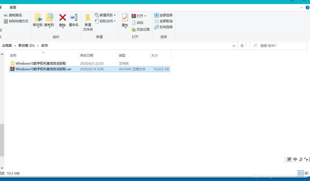Screen dimensions: 310x181
Task: Go to 此电脑 in the address bar
Action: (x=7, y=46)
